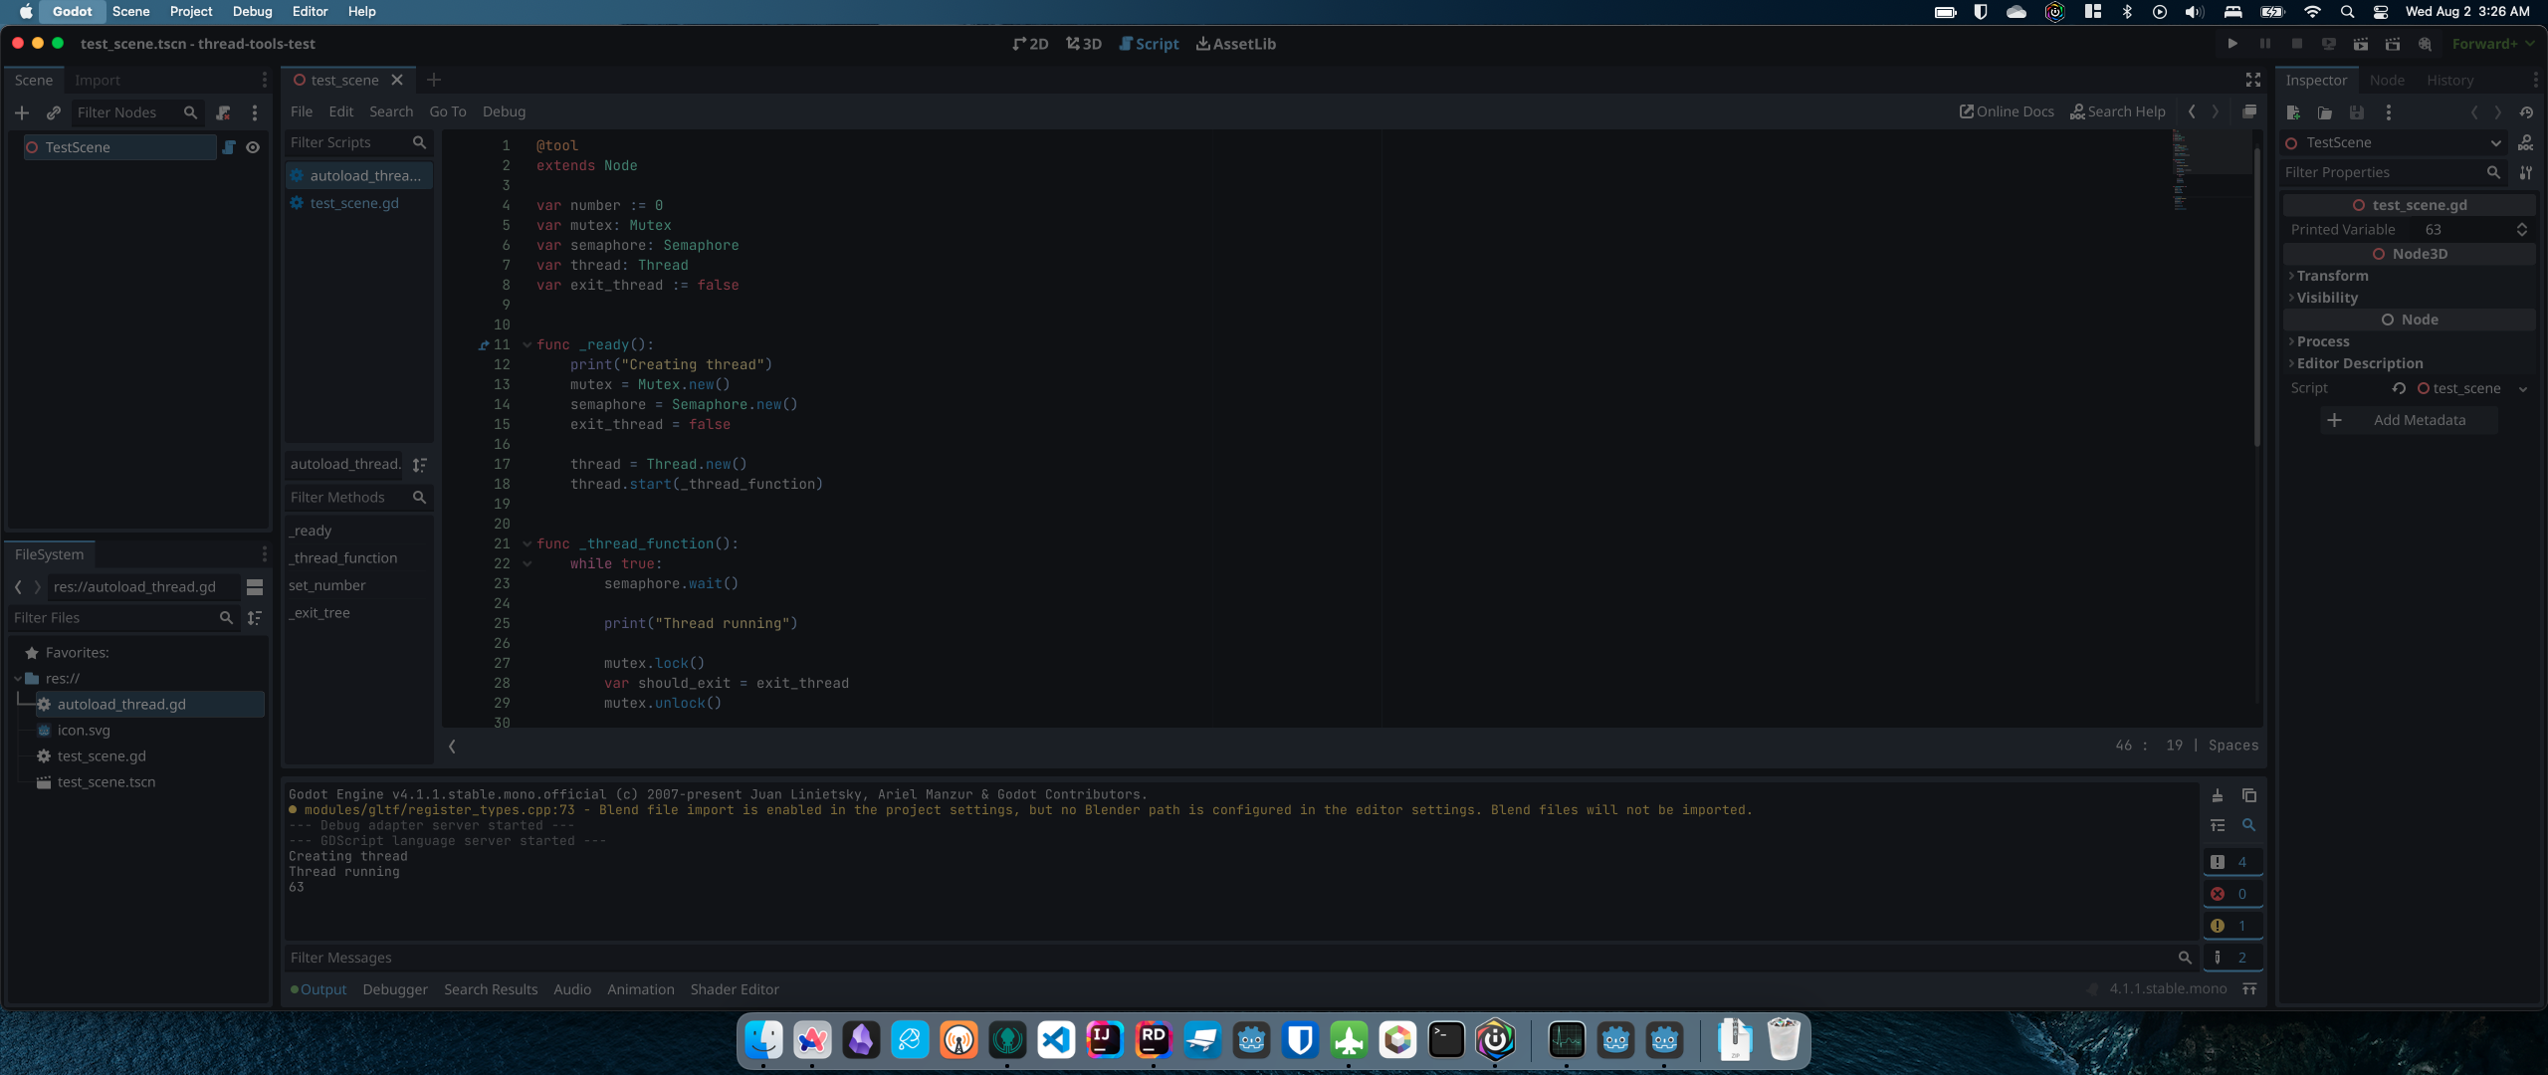The height and width of the screenshot is (1075, 2548).
Task: Open Online Docs link
Action: 2007,111
